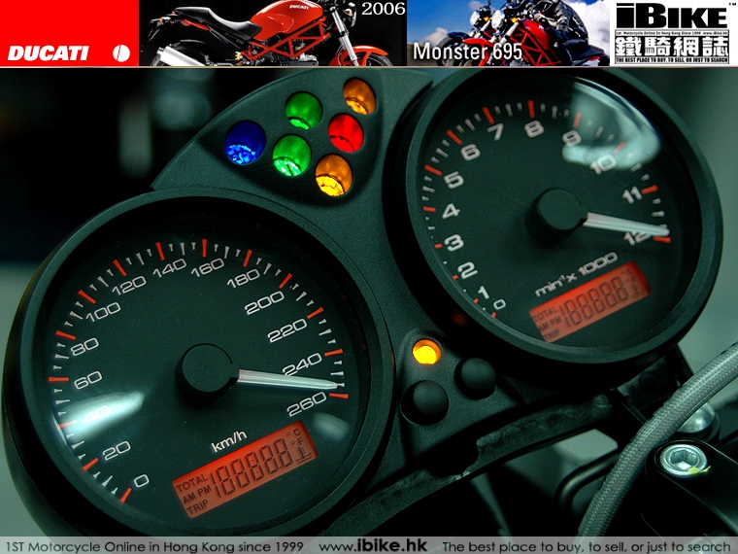Click the orange indicator light above the red light
The height and width of the screenshot is (554, 738).
click(x=359, y=96)
